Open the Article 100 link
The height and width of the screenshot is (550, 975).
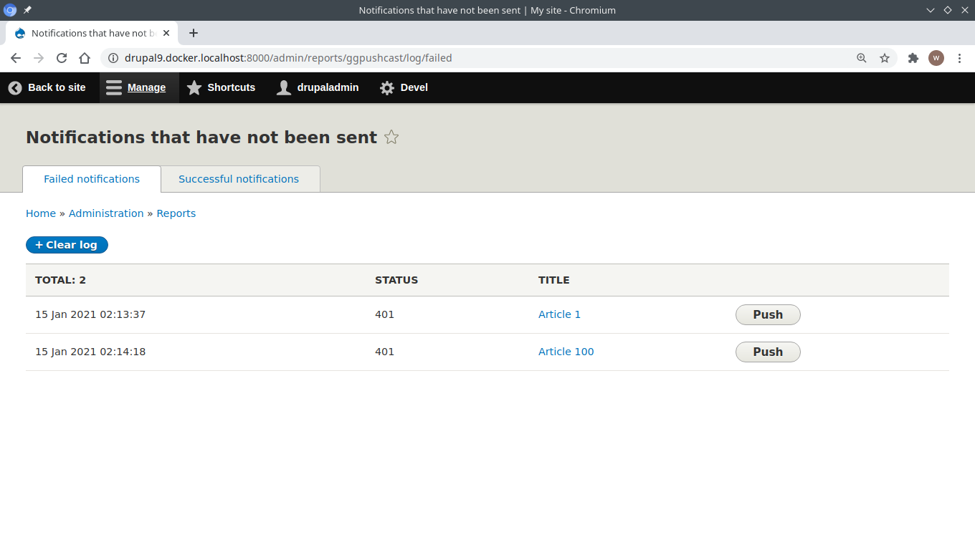pos(566,352)
